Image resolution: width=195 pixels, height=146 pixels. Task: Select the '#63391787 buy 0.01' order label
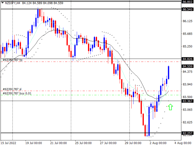coord(17,93)
